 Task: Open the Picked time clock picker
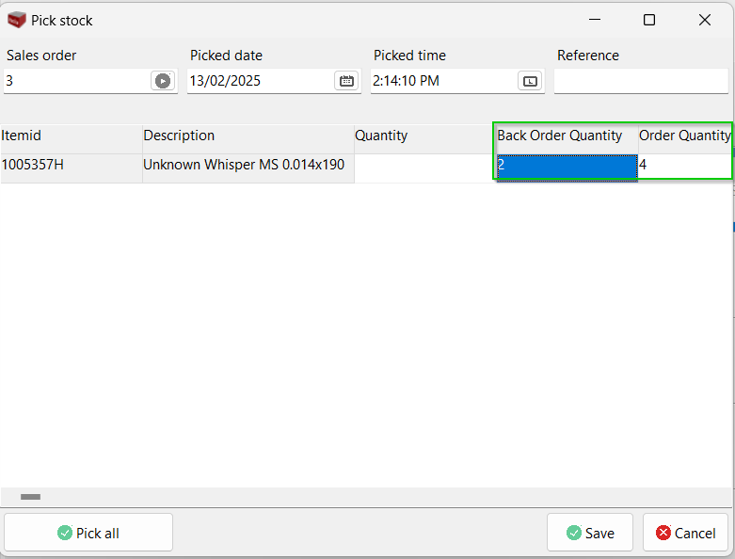click(530, 81)
